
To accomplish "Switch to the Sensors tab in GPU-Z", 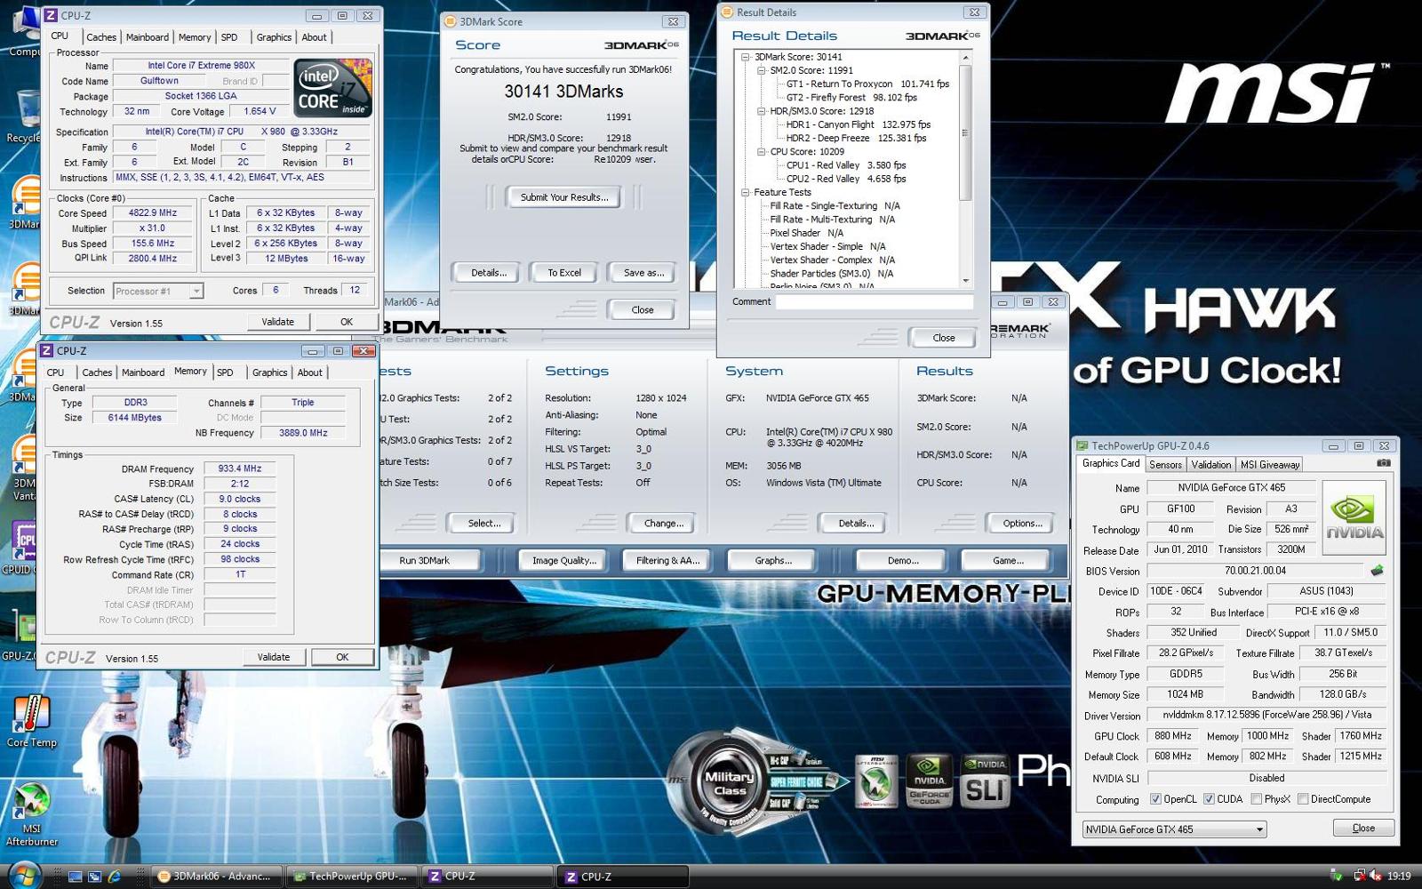I will coord(1165,464).
